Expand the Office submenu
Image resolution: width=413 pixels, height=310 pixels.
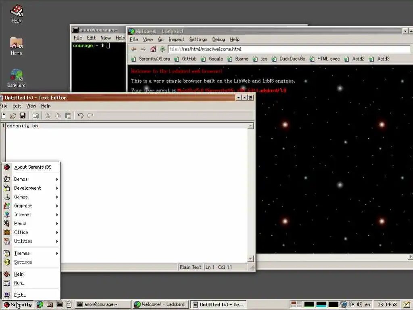click(x=31, y=232)
